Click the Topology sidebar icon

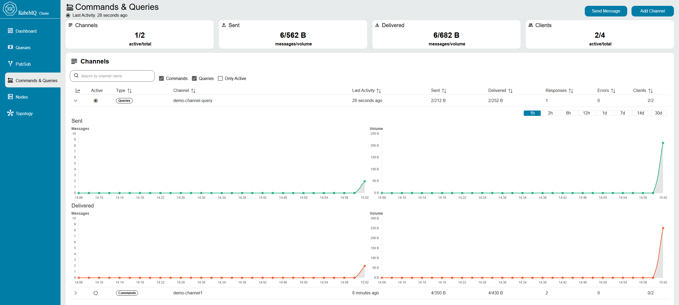point(10,113)
